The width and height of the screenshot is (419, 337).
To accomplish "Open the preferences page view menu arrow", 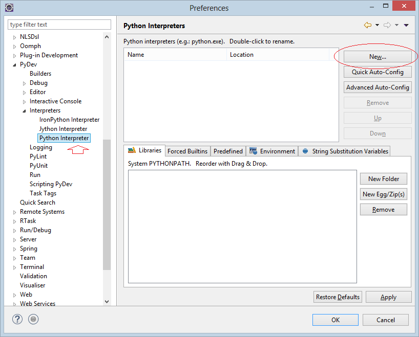I will point(406,25).
